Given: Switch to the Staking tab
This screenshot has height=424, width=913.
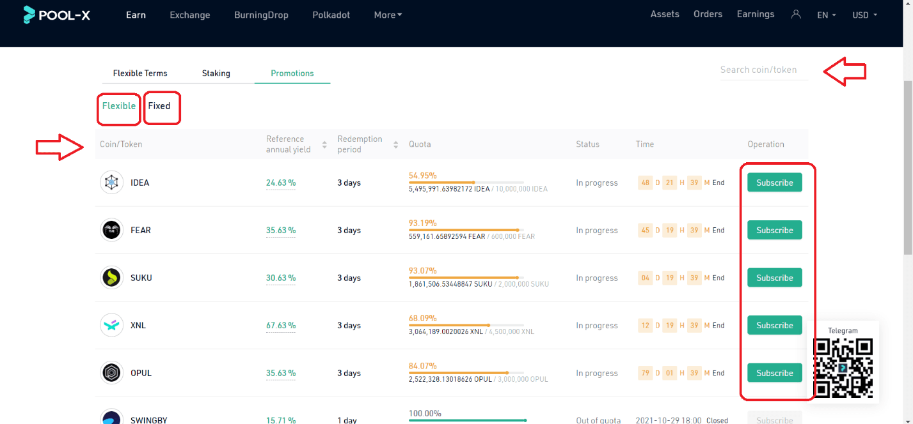Looking at the screenshot, I should coord(216,73).
